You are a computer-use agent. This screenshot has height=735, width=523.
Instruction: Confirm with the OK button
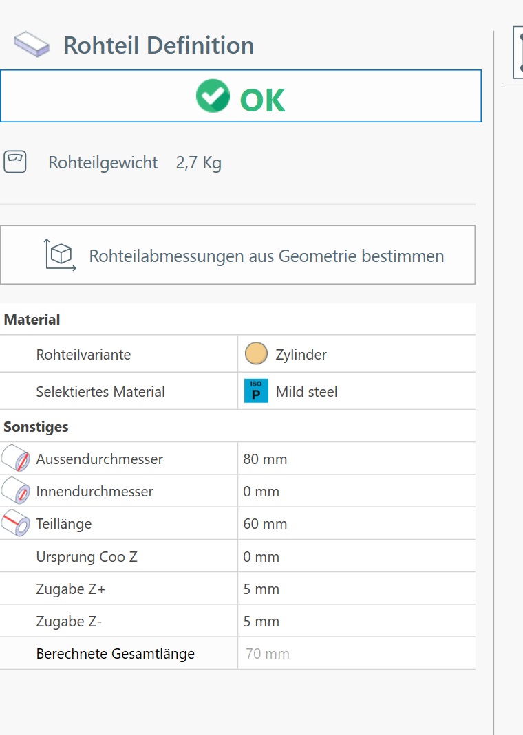coord(241,96)
